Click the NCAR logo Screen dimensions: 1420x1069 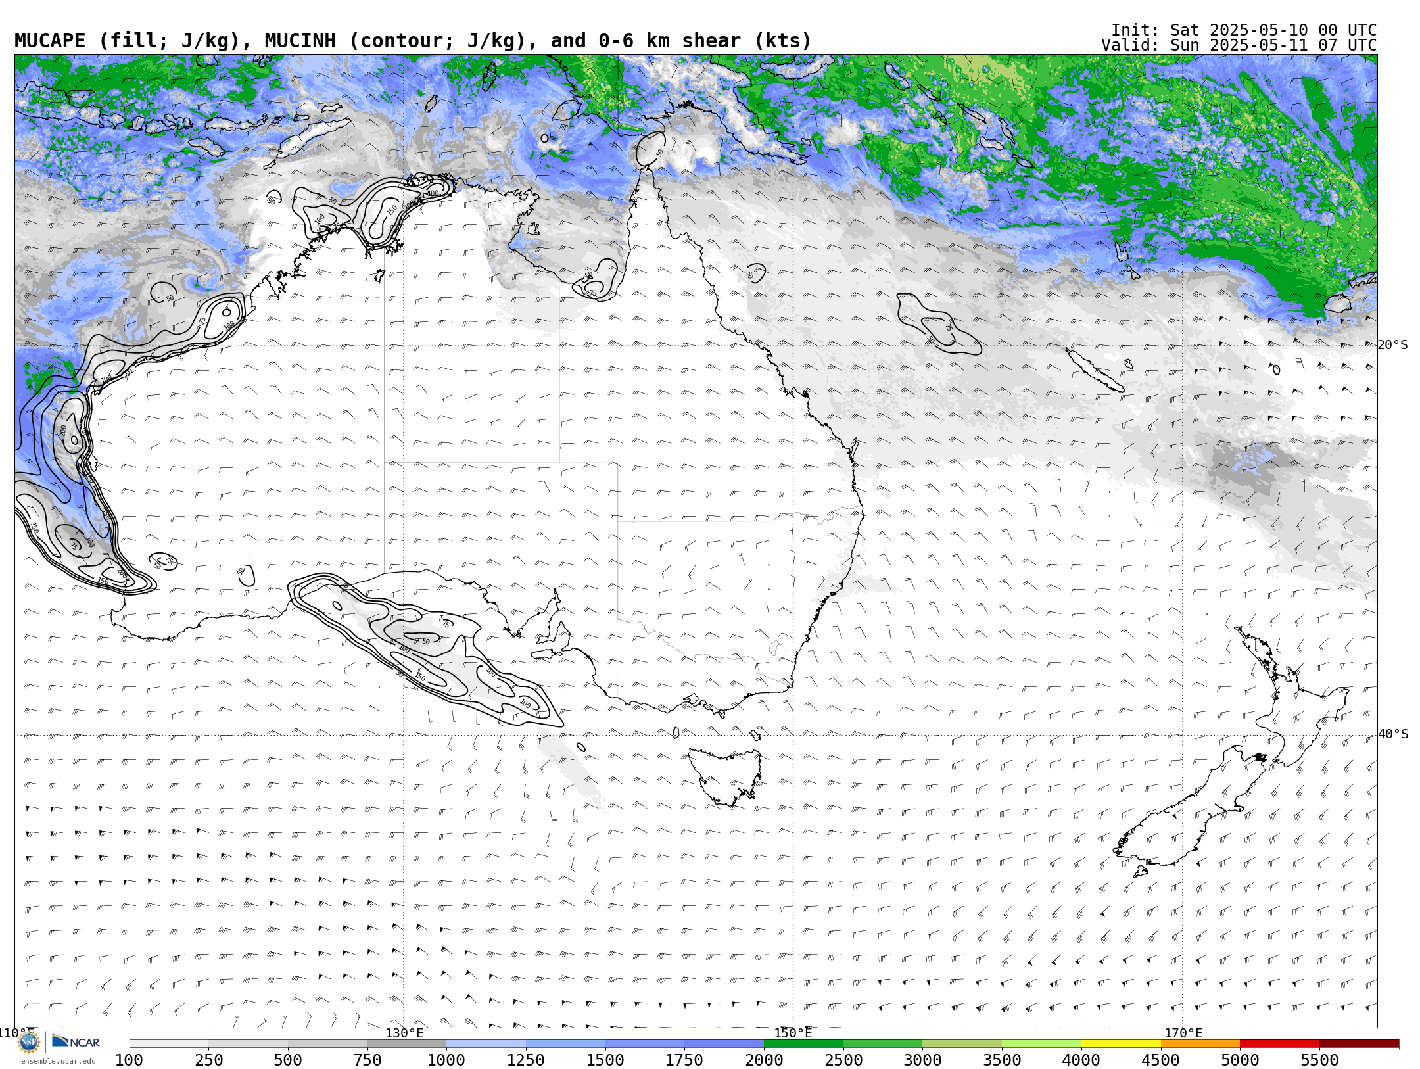(76, 1041)
